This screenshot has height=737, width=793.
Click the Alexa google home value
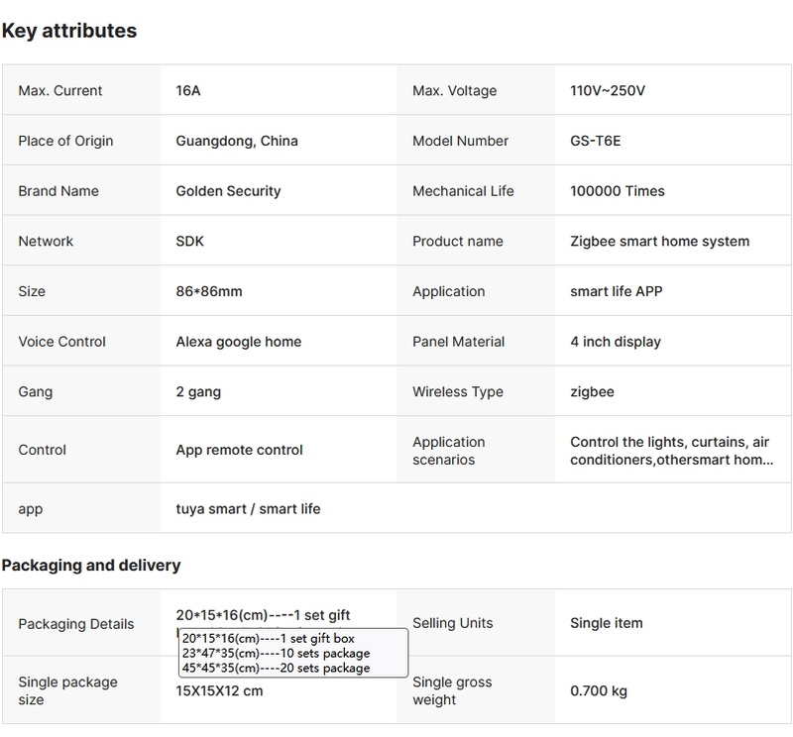[x=238, y=342]
